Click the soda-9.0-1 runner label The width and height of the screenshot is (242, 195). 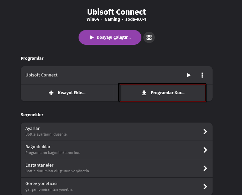136,19
